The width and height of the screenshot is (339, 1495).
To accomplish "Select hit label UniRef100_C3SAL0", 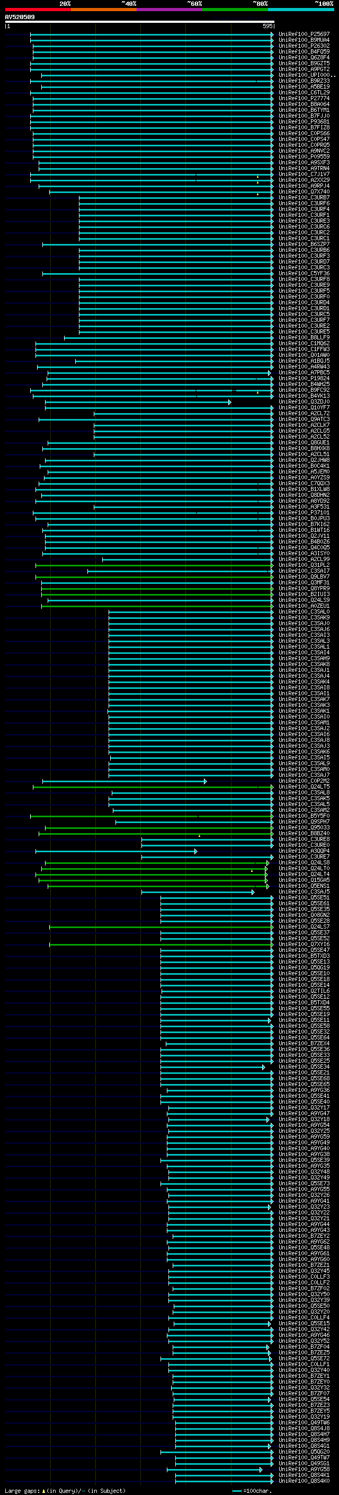I will click(x=304, y=611).
